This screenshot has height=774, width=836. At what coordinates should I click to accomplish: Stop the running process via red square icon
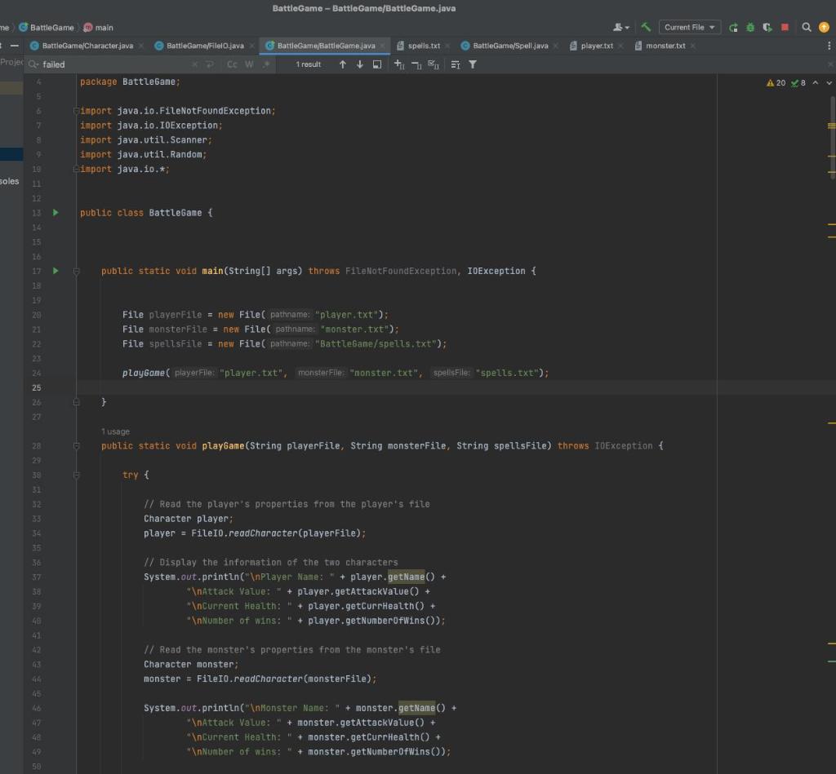click(785, 27)
